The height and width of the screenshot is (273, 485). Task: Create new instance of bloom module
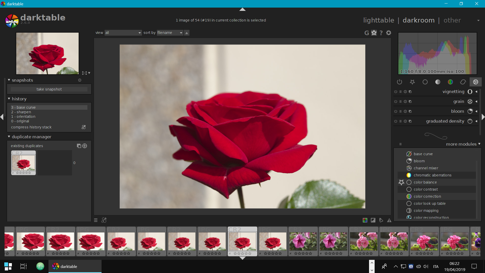click(410, 111)
